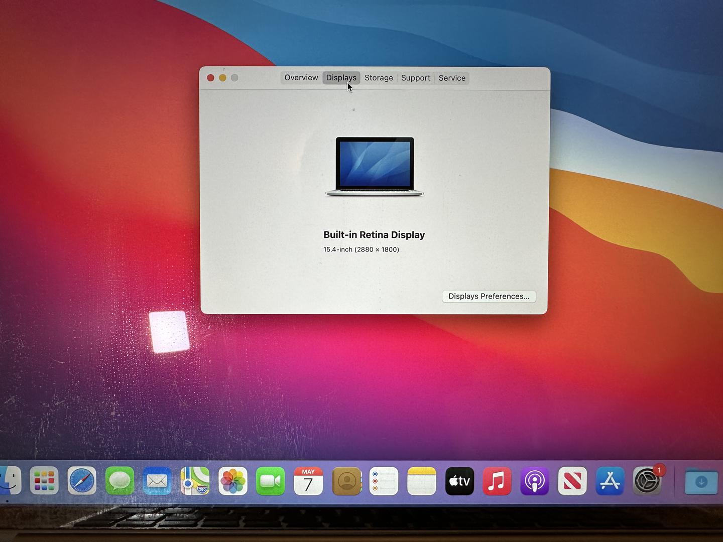
Task: Open the Messages app
Action: [x=119, y=481]
